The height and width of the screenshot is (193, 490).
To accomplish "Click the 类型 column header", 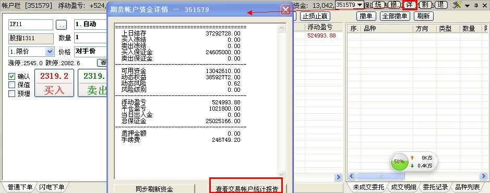I will coord(448,28).
